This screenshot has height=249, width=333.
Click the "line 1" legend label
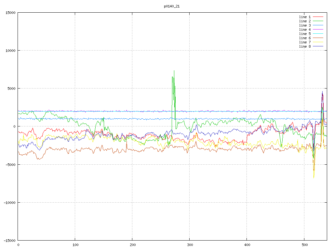[x=305, y=17]
